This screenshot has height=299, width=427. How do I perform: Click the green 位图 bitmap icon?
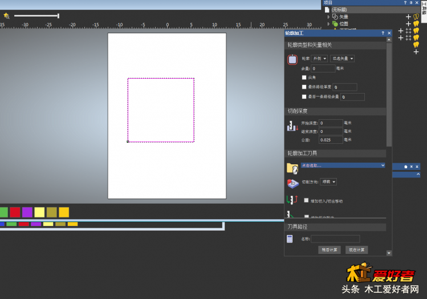(335, 24)
